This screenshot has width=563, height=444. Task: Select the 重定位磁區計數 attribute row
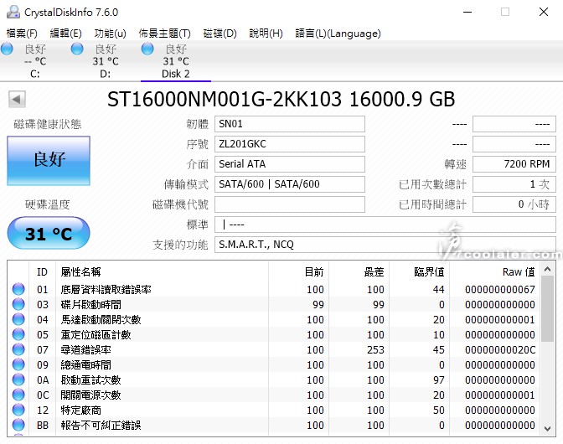[x=274, y=334]
